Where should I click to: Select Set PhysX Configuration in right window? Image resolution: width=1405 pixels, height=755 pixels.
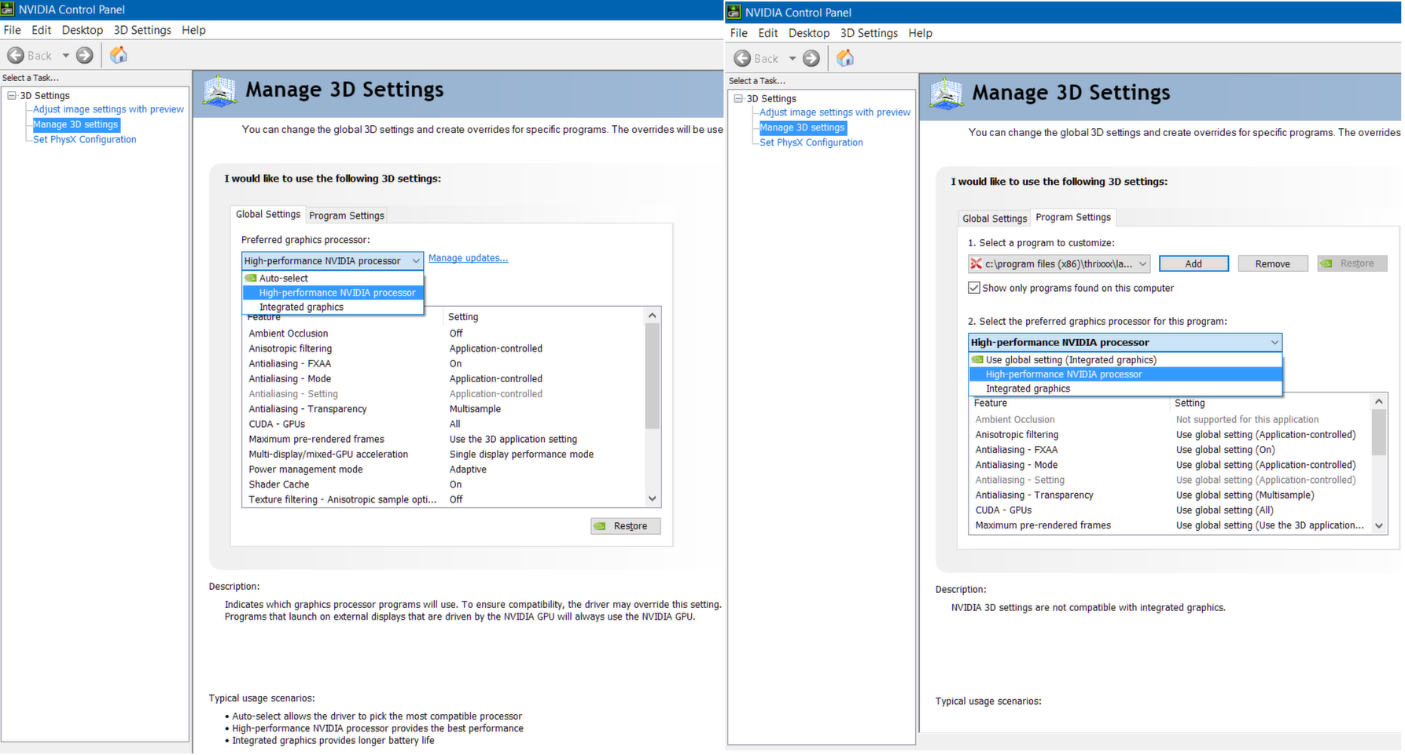point(811,142)
